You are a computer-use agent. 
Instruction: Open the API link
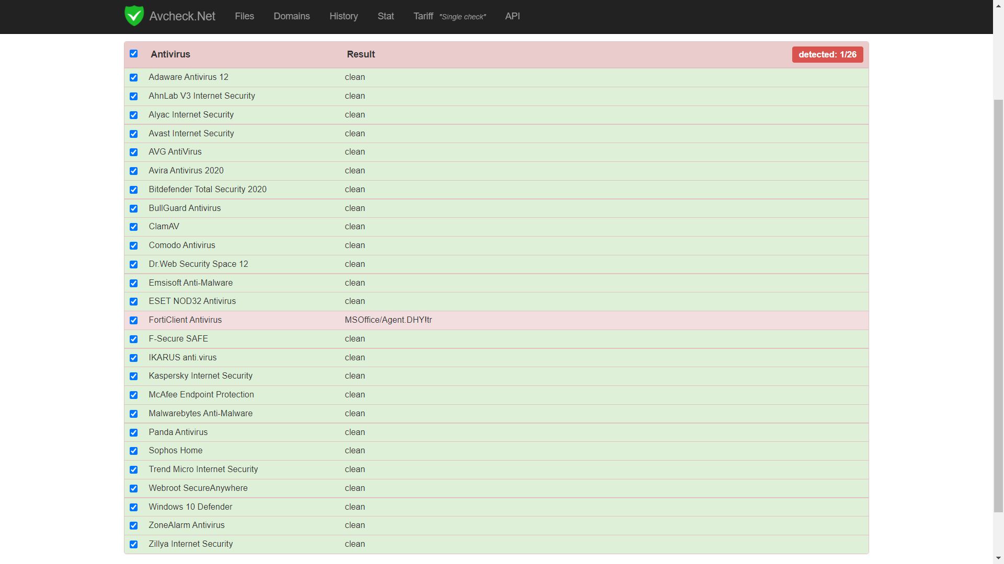[x=512, y=16]
